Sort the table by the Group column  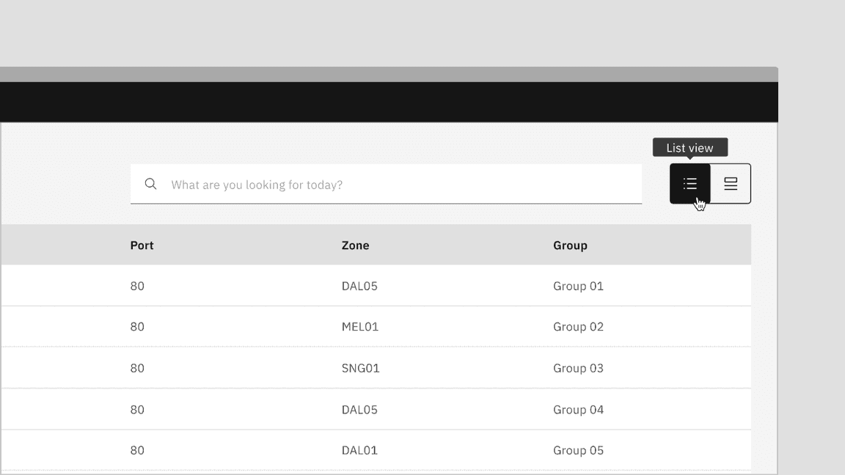[570, 245]
